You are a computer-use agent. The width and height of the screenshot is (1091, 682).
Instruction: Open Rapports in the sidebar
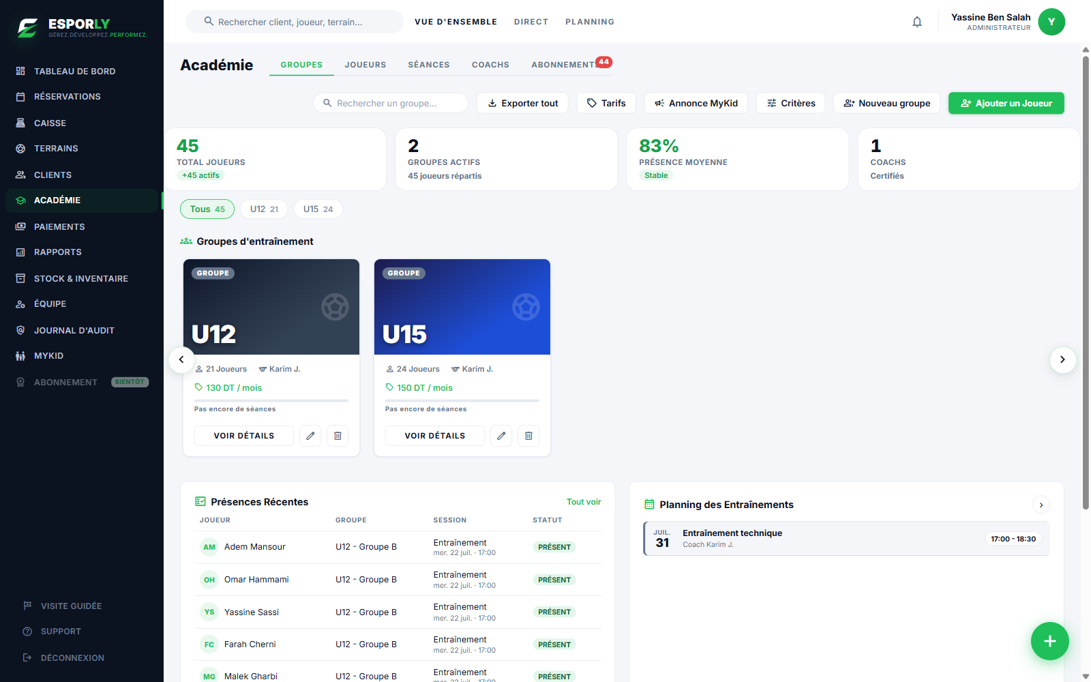tap(82, 252)
